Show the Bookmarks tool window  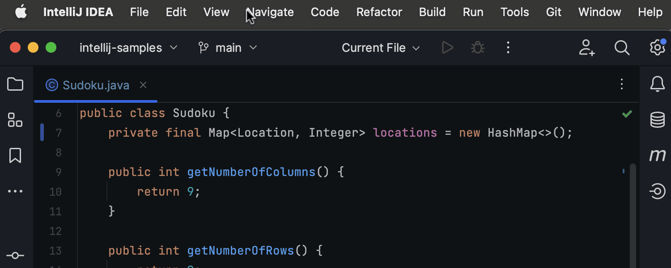pyautogui.click(x=15, y=155)
